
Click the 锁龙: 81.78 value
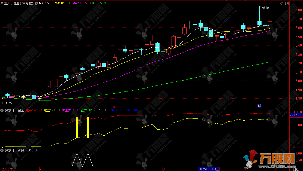click(x=89, y=110)
